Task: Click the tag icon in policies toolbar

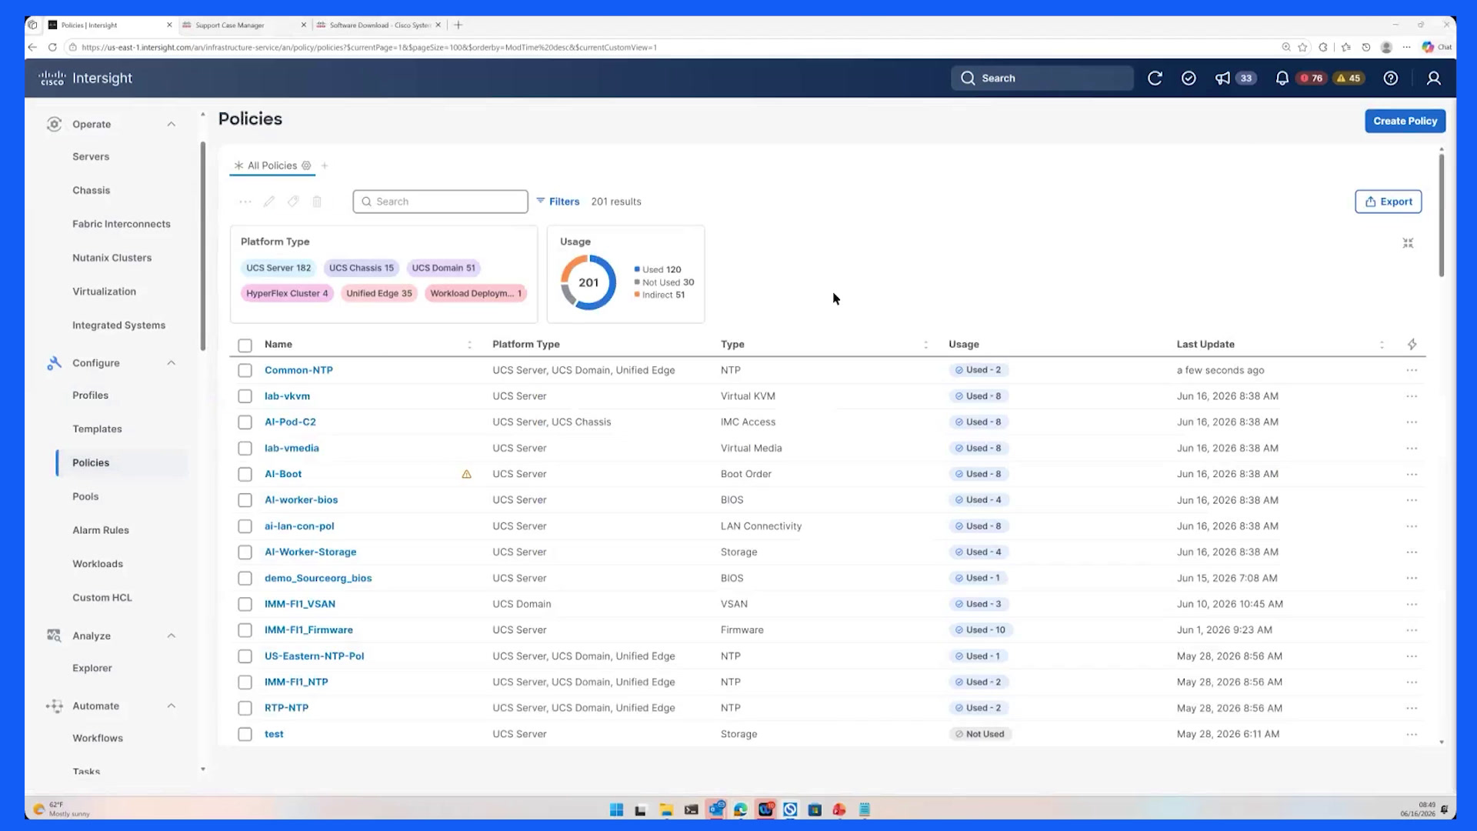Action: click(293, 202)
